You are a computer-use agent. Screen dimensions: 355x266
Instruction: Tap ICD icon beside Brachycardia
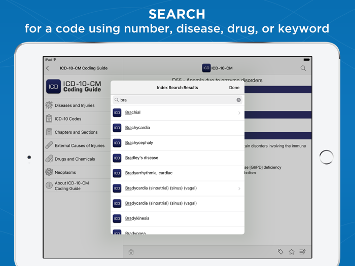(117, 128)
